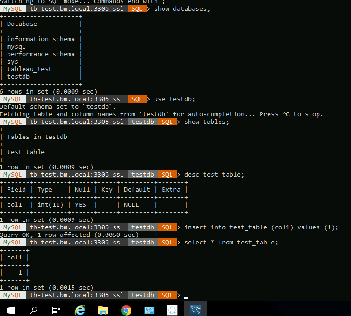Click the 'Default' column header
Viewport: 351px width, 316px height.
point(137,190)
